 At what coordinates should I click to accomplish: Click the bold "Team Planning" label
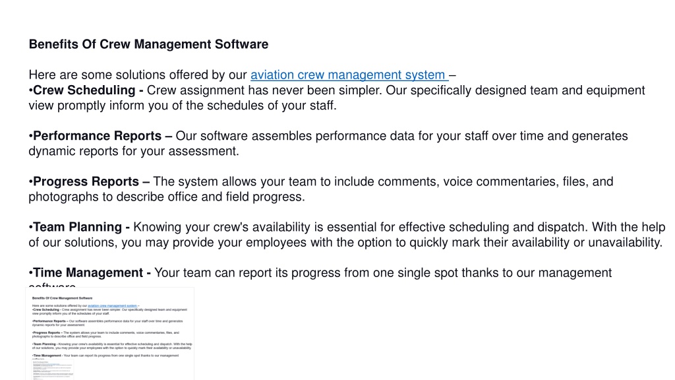point(78,227)
